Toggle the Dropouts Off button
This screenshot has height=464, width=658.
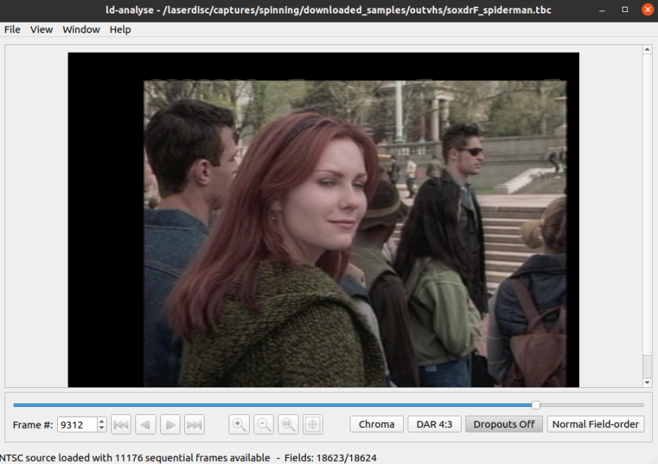coord(504,424)
